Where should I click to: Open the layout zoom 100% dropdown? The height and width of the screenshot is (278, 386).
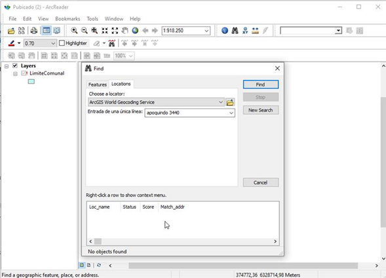pyautogui.click(x=130, y=56)
